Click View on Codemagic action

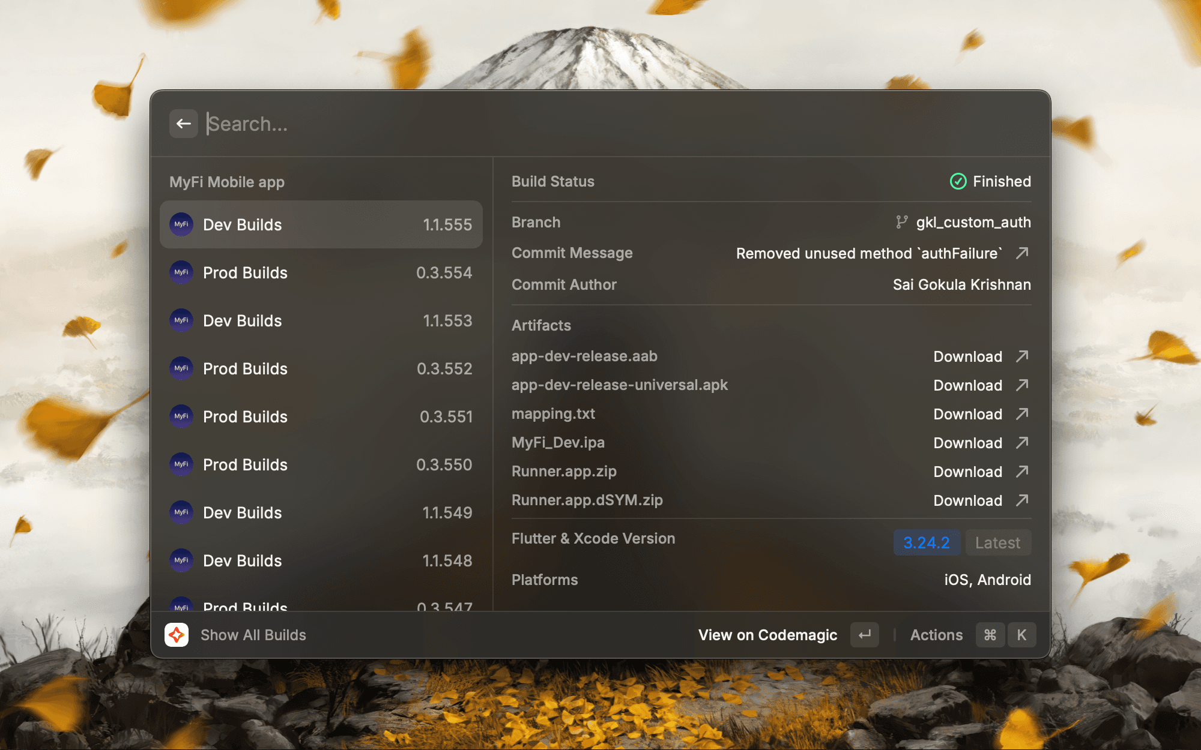point(767,635)
